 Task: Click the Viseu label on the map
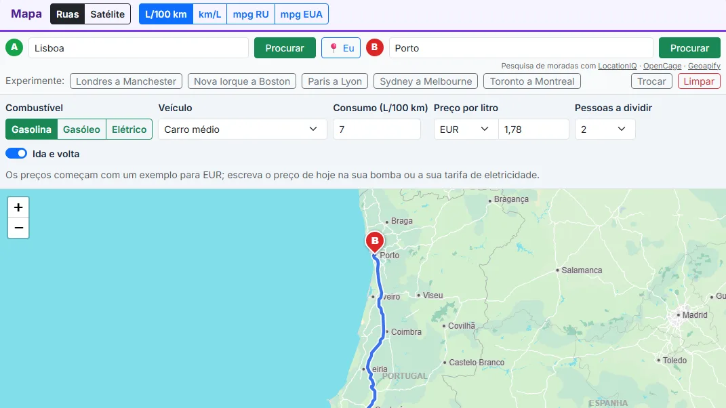[x=432, y=295]
